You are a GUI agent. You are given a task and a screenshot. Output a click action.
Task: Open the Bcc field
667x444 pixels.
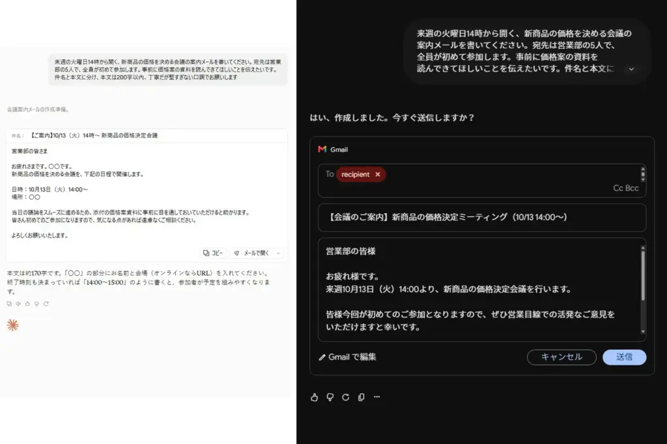coord(632,188)
